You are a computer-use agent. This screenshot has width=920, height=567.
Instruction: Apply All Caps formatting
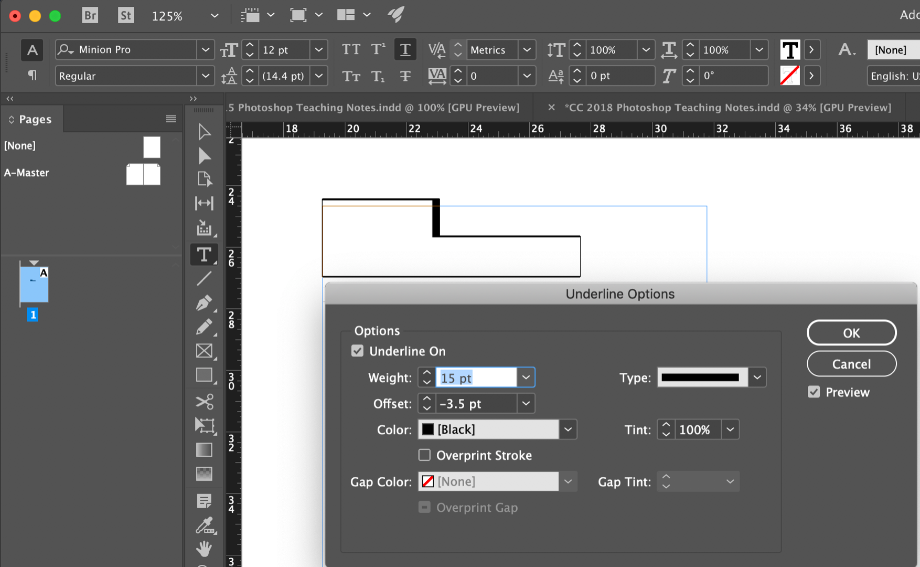click(350, 49)
